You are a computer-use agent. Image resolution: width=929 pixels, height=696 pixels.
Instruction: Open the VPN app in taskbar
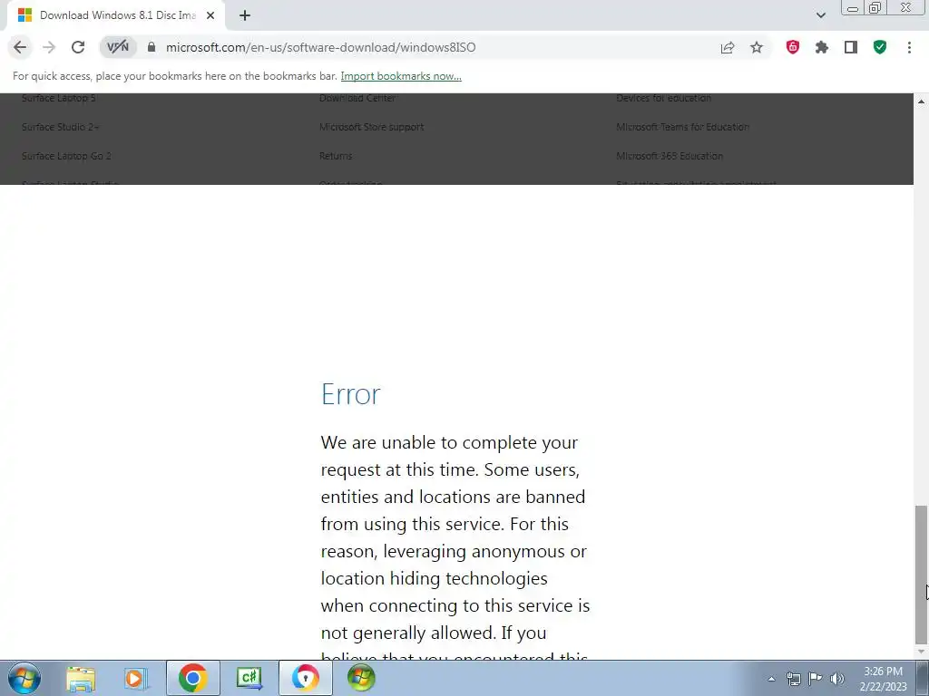pos(305,678)
